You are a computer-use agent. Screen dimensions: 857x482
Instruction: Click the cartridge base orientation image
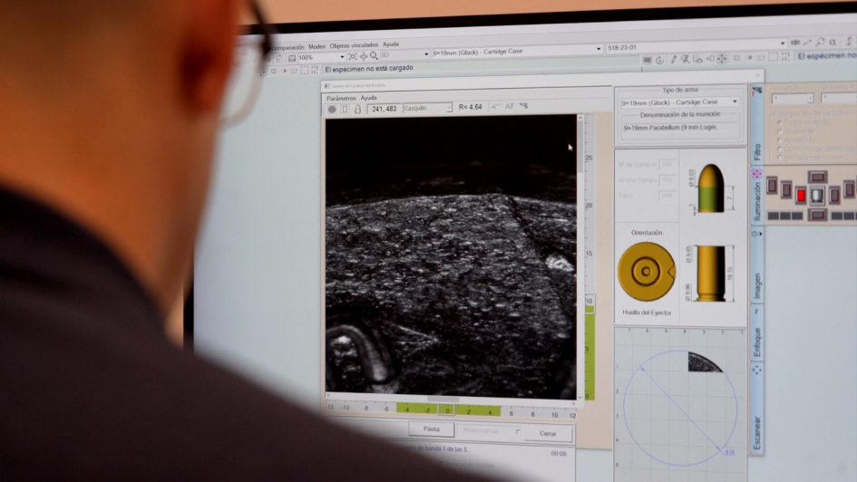point(647,271)
